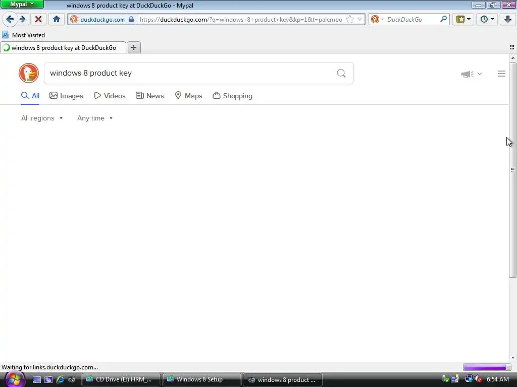Click the scroll down arrow

512,358
